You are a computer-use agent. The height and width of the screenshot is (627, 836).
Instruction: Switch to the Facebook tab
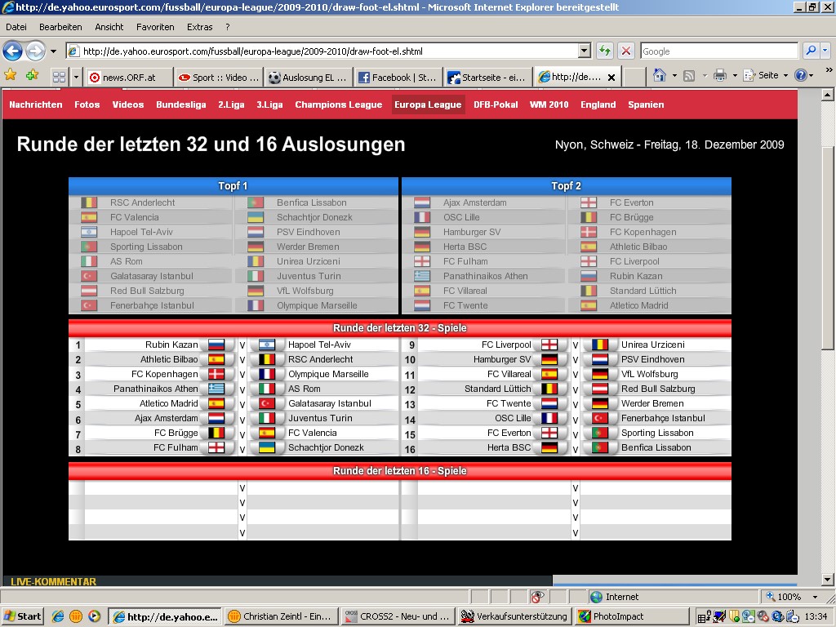pyautogui.click(x=398, y=78)
